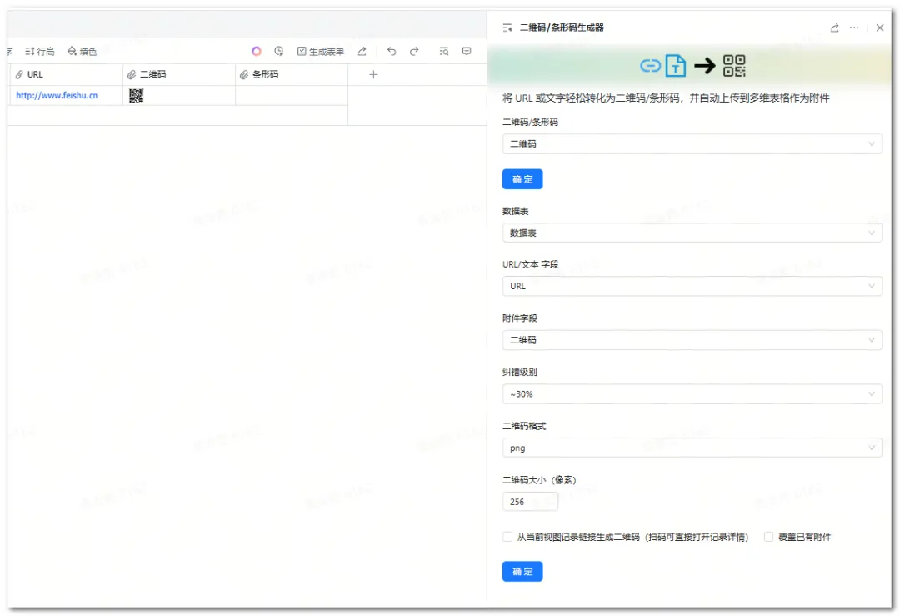Click the paperclip icon beside 条形码 header
Viewport: 900px width, 616px height.
[244, 75]
